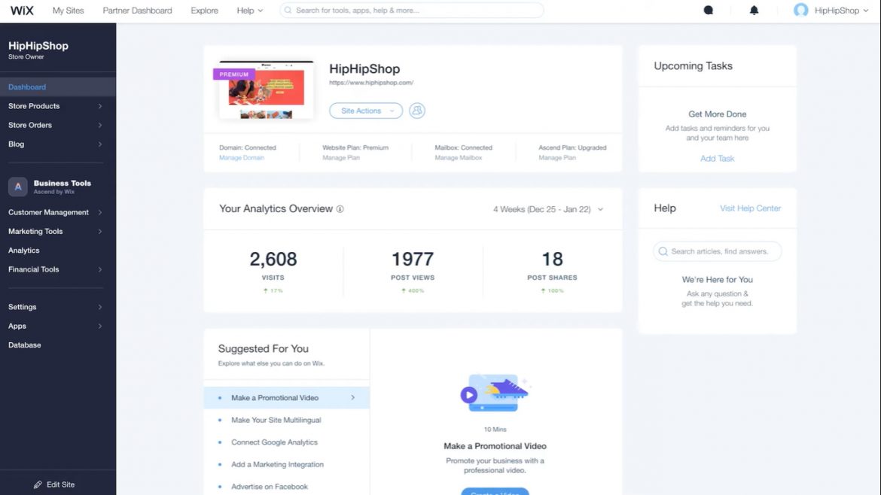
Task: Select the Business Tools Ascend icon in the sidebar
Action: click(16, 186)
